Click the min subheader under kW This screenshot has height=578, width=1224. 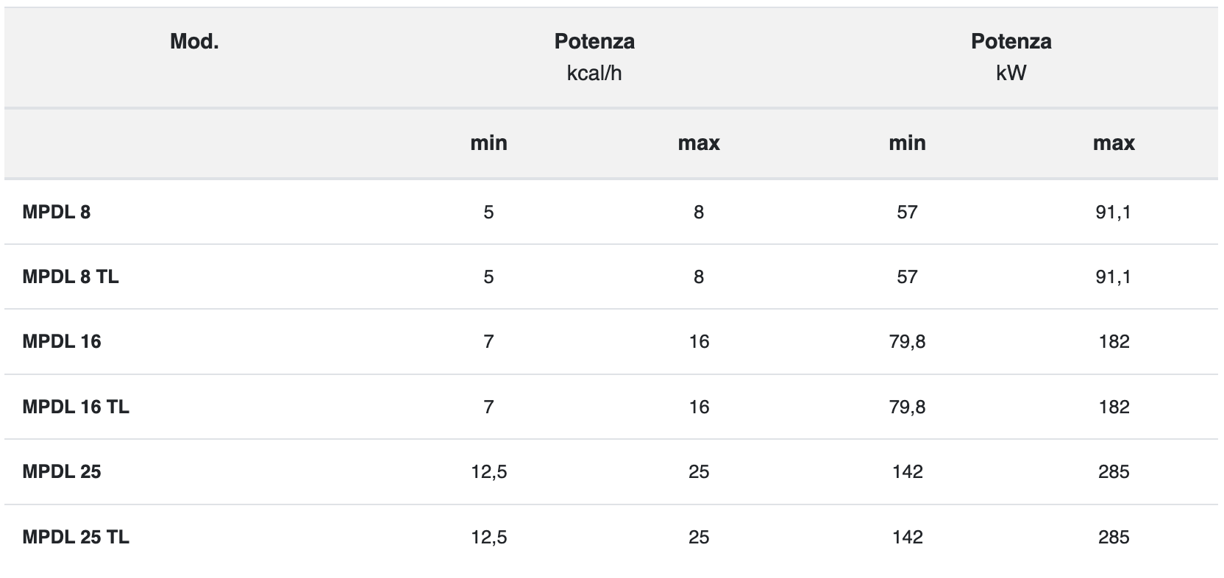pos(907,143)
